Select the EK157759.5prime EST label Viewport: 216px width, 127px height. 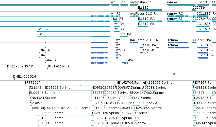pos(134,113)
